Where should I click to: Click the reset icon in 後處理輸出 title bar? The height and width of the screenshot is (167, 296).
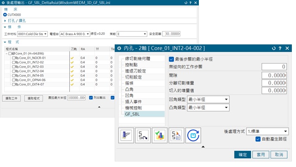[186, 3]
